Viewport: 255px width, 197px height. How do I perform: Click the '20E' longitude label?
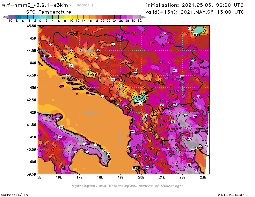point(141,177)
